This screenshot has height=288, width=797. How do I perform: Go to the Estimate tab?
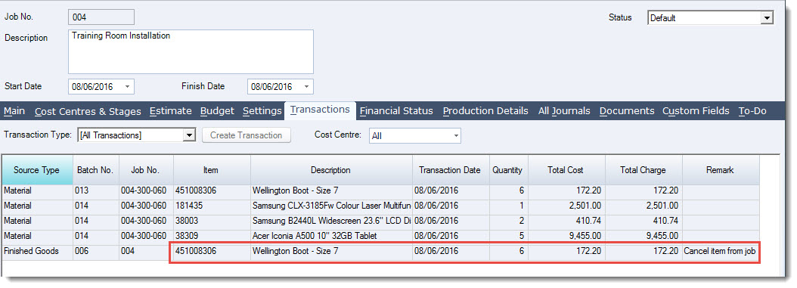pos(171,110)
